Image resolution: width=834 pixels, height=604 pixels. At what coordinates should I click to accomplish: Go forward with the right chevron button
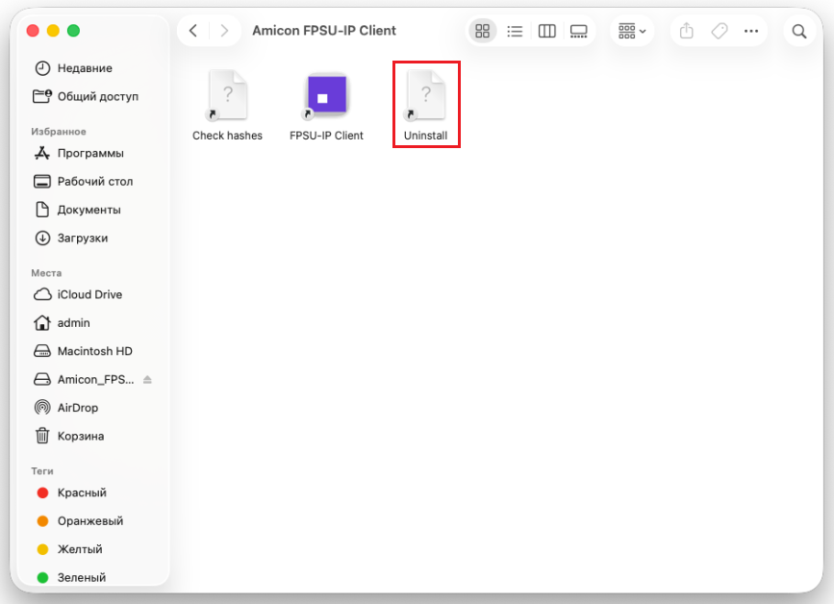(224, 31)
